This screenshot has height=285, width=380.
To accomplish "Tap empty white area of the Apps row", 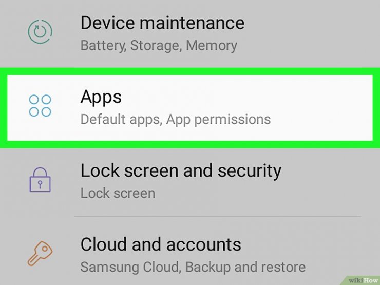I will click(315, 107).
